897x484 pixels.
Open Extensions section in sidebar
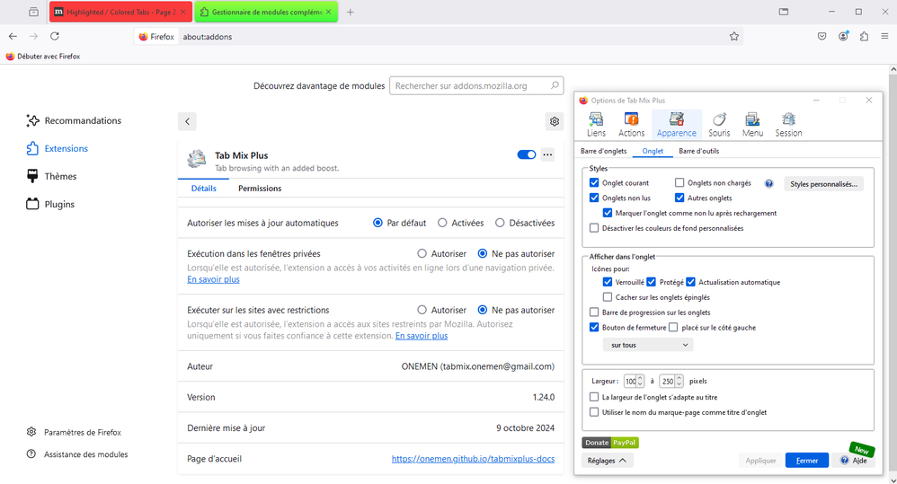coord(58,148)
